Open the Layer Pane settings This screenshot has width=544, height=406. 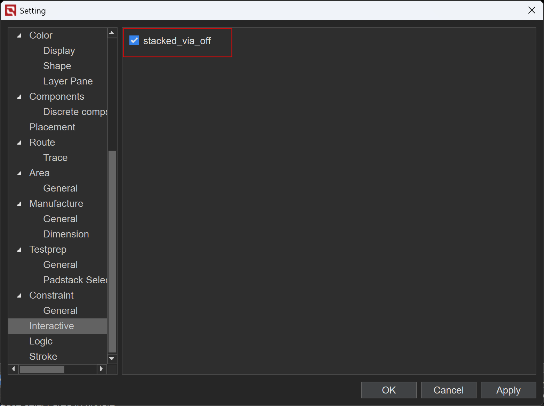tap(68, 81)
